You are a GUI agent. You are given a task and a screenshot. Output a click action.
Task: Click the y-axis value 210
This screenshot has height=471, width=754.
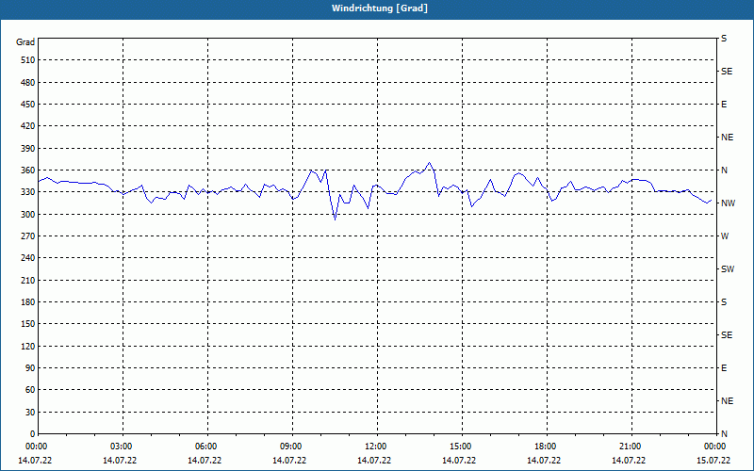pos(28,280)
